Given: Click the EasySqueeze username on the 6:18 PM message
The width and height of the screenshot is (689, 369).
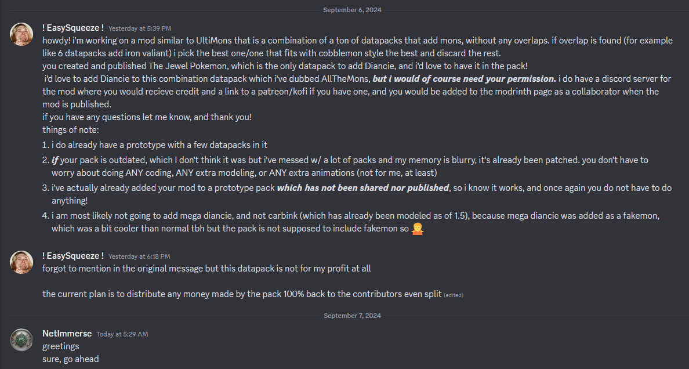Looking at the screenshot, I should click(73, 256).
